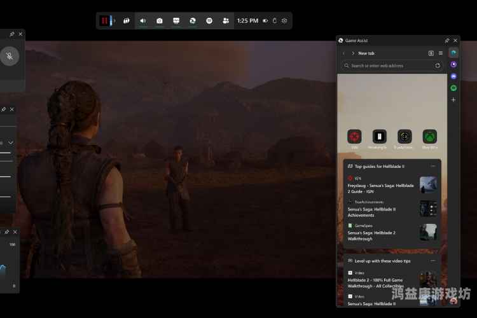Open Game Bar settings gear
The width and height of the screenshot is (477, 318).
(284, 21)
